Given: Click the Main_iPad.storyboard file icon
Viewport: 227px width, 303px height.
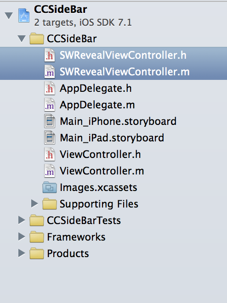Looking at the screenshot, I should pos(50,138).
